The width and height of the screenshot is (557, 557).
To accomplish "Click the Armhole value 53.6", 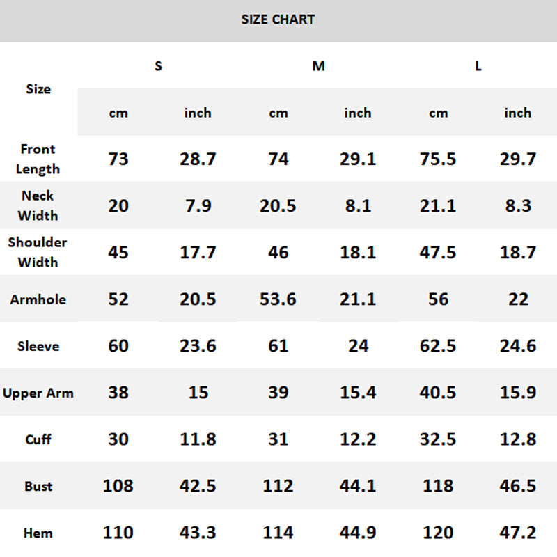I will coord(278,299).
